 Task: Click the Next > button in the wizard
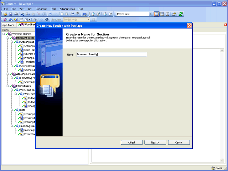tap(155, 142)
